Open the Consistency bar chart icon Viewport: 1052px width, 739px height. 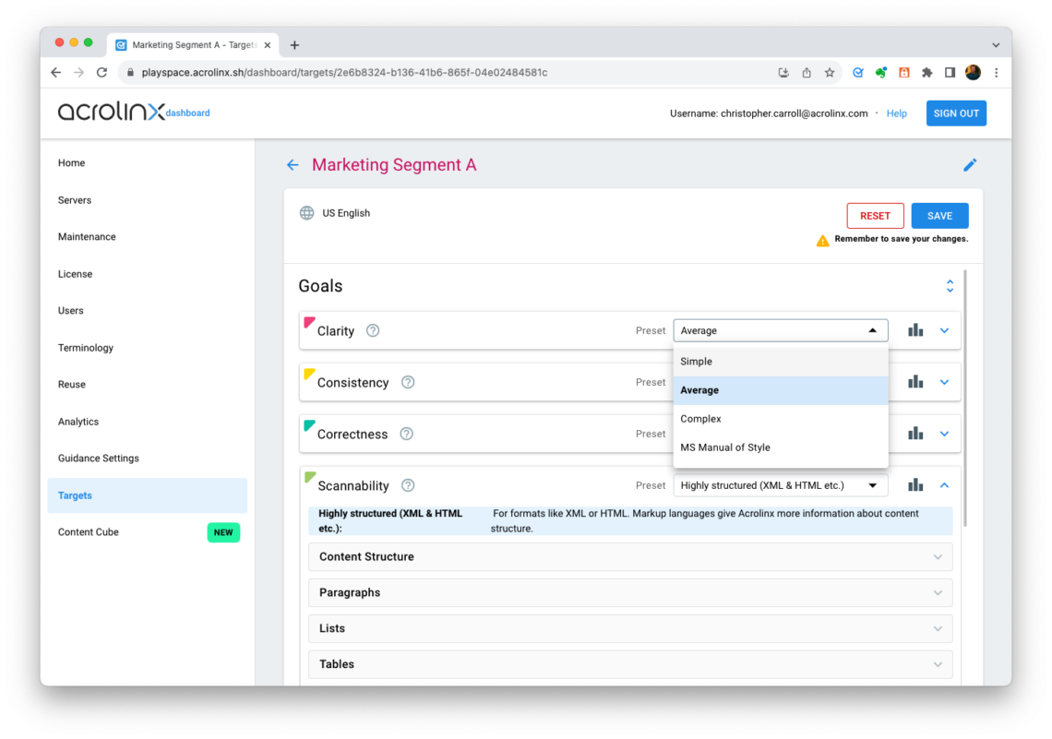pyautogui.click(x=915, y=382)
